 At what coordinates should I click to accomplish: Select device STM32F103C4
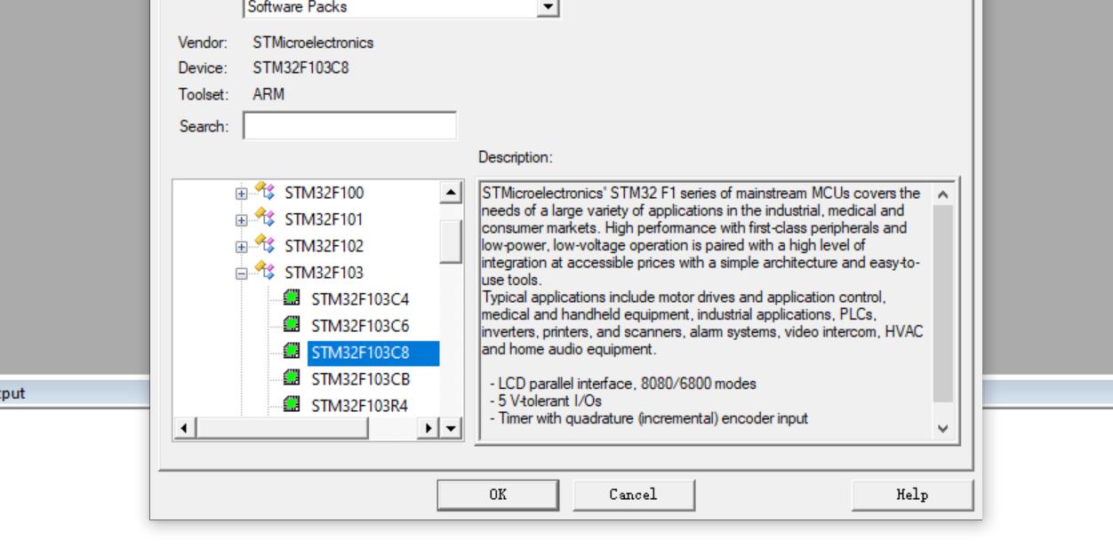tap(360, 299)
